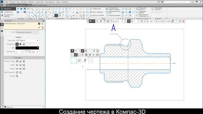The image size is (203, 114).
Task: Click the Стиль field
Action: (27, 32)
